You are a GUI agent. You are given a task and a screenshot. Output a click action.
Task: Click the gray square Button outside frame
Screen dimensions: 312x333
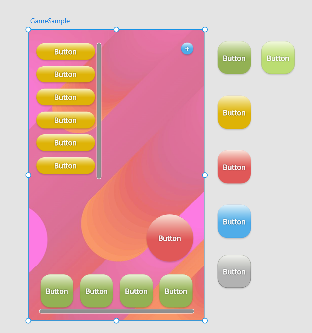pyautogui.click(x=234, y=271)
